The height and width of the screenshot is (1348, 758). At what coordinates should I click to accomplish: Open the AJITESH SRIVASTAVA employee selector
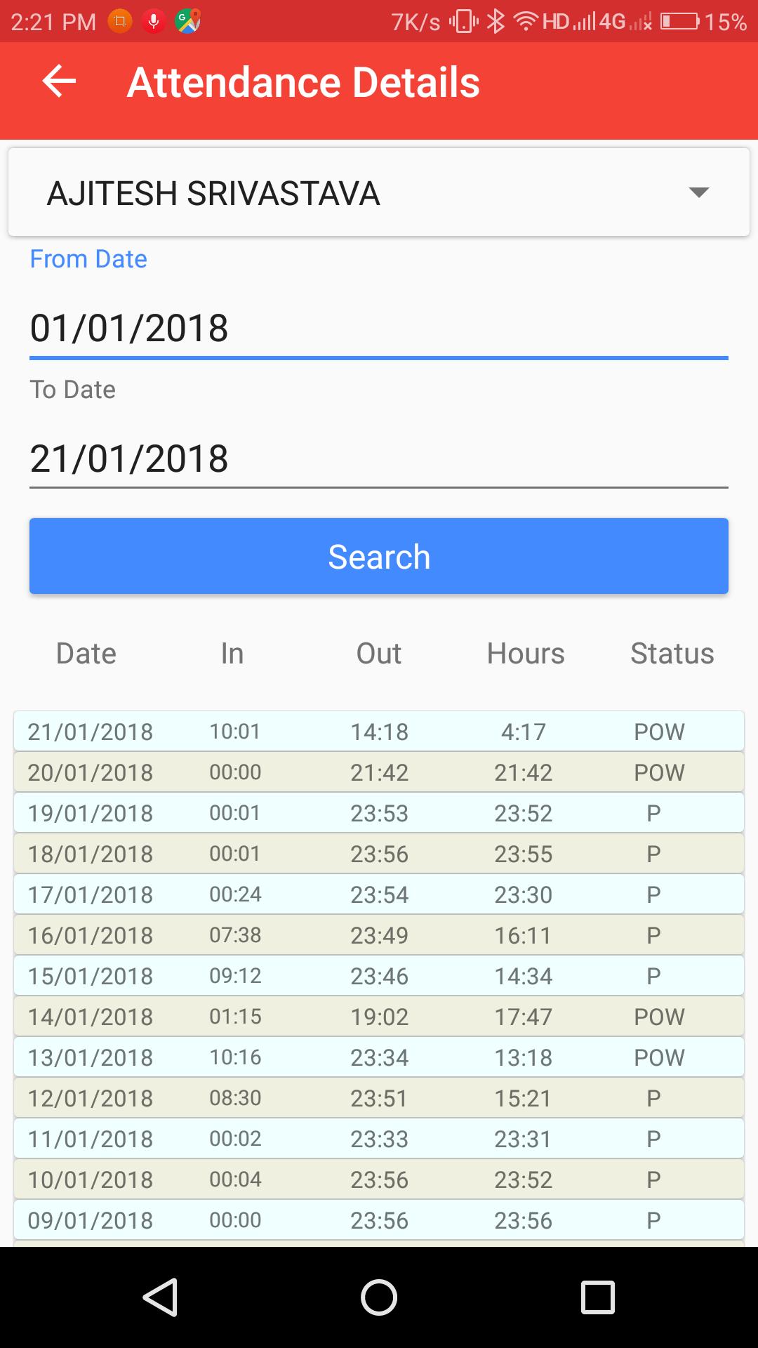pos(213,193)
